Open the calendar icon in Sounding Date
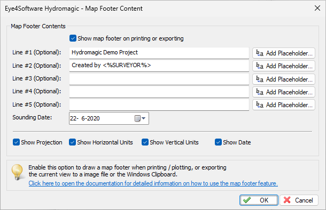Screen dimensions: 326x210 (x=137, y=118)
